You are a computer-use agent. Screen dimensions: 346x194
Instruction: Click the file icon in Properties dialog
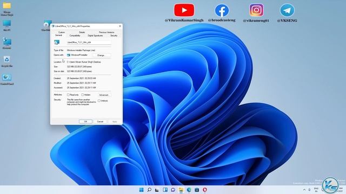coord(57,42)
